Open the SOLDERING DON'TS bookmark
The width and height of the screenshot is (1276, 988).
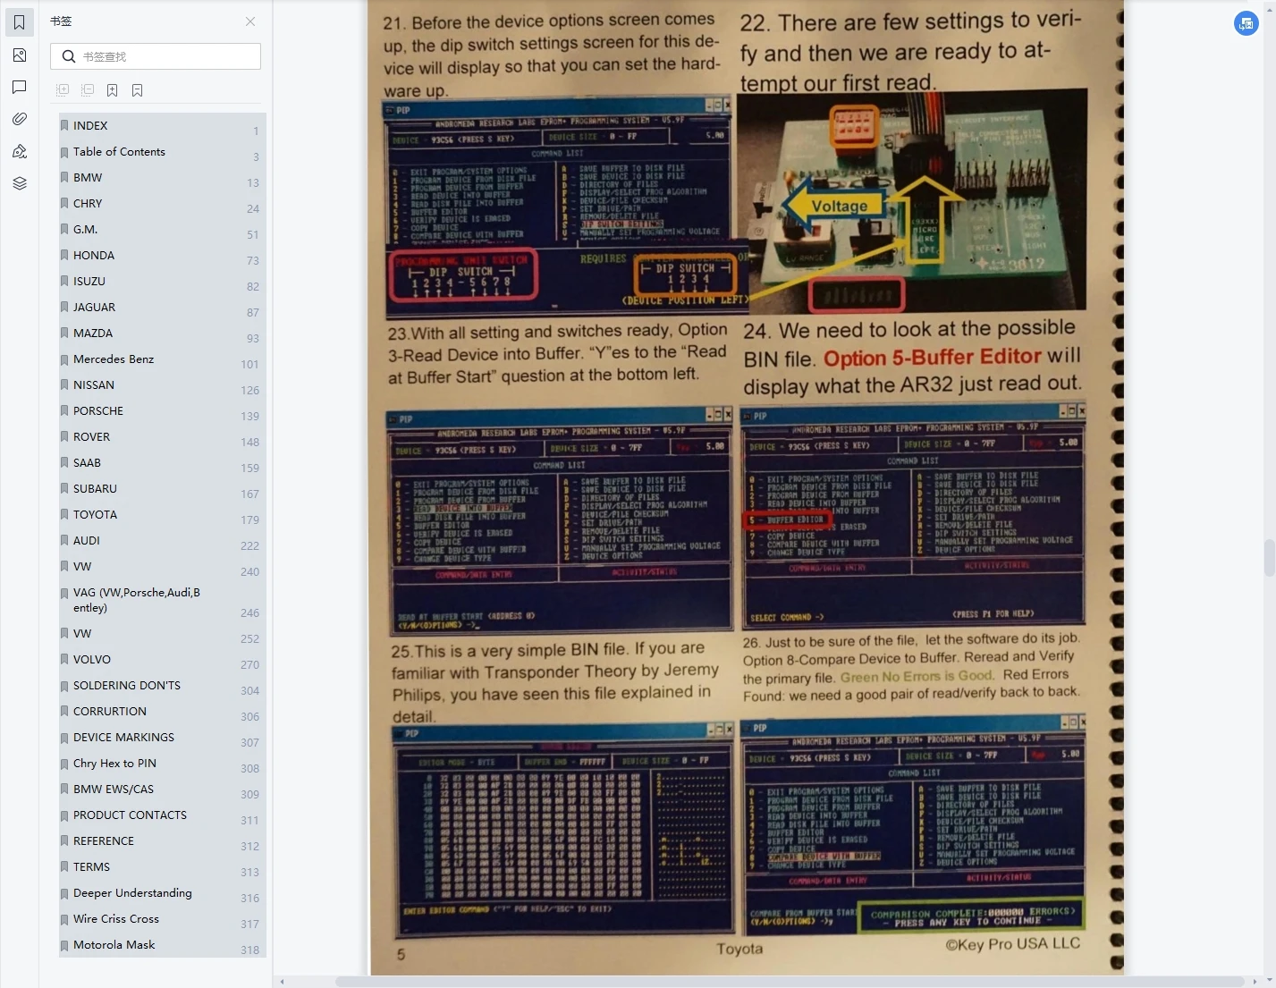click(163, 686)
